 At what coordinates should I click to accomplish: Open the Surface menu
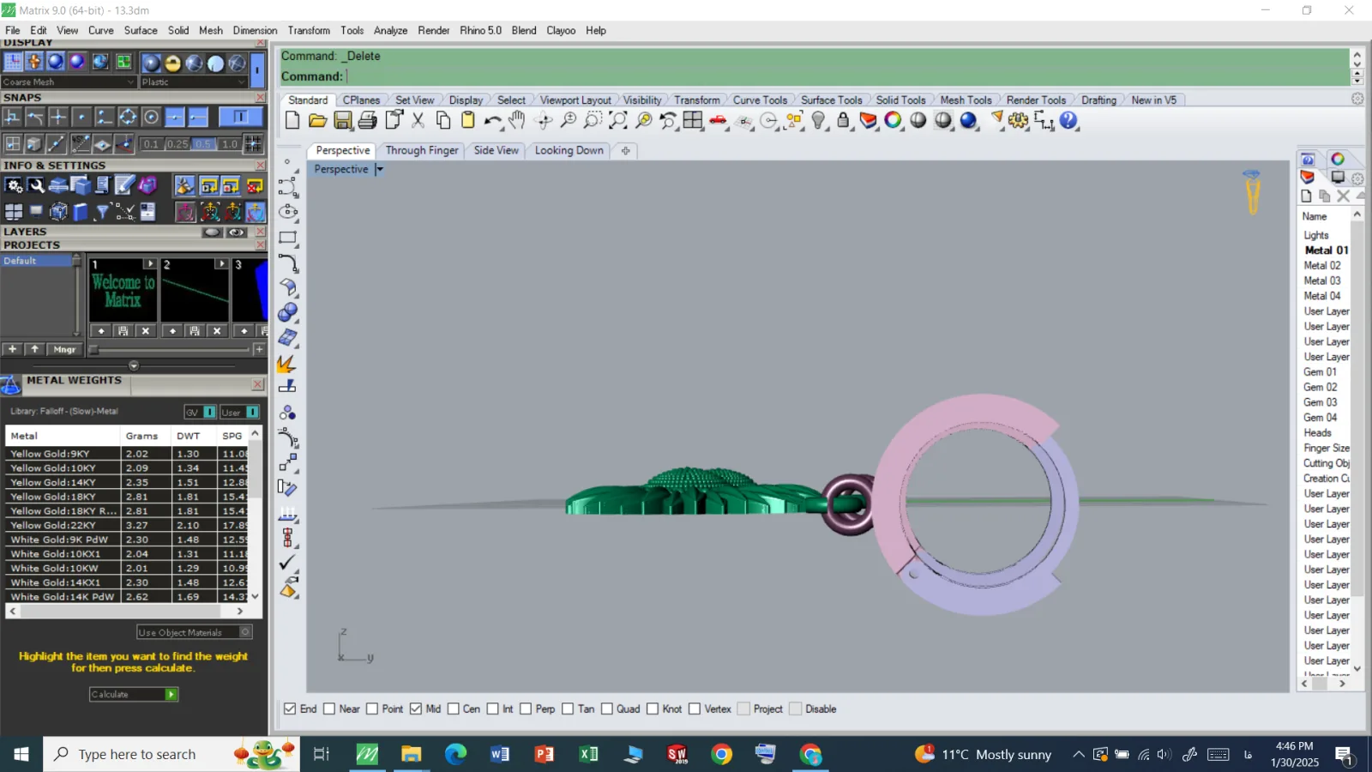[141, 30]
